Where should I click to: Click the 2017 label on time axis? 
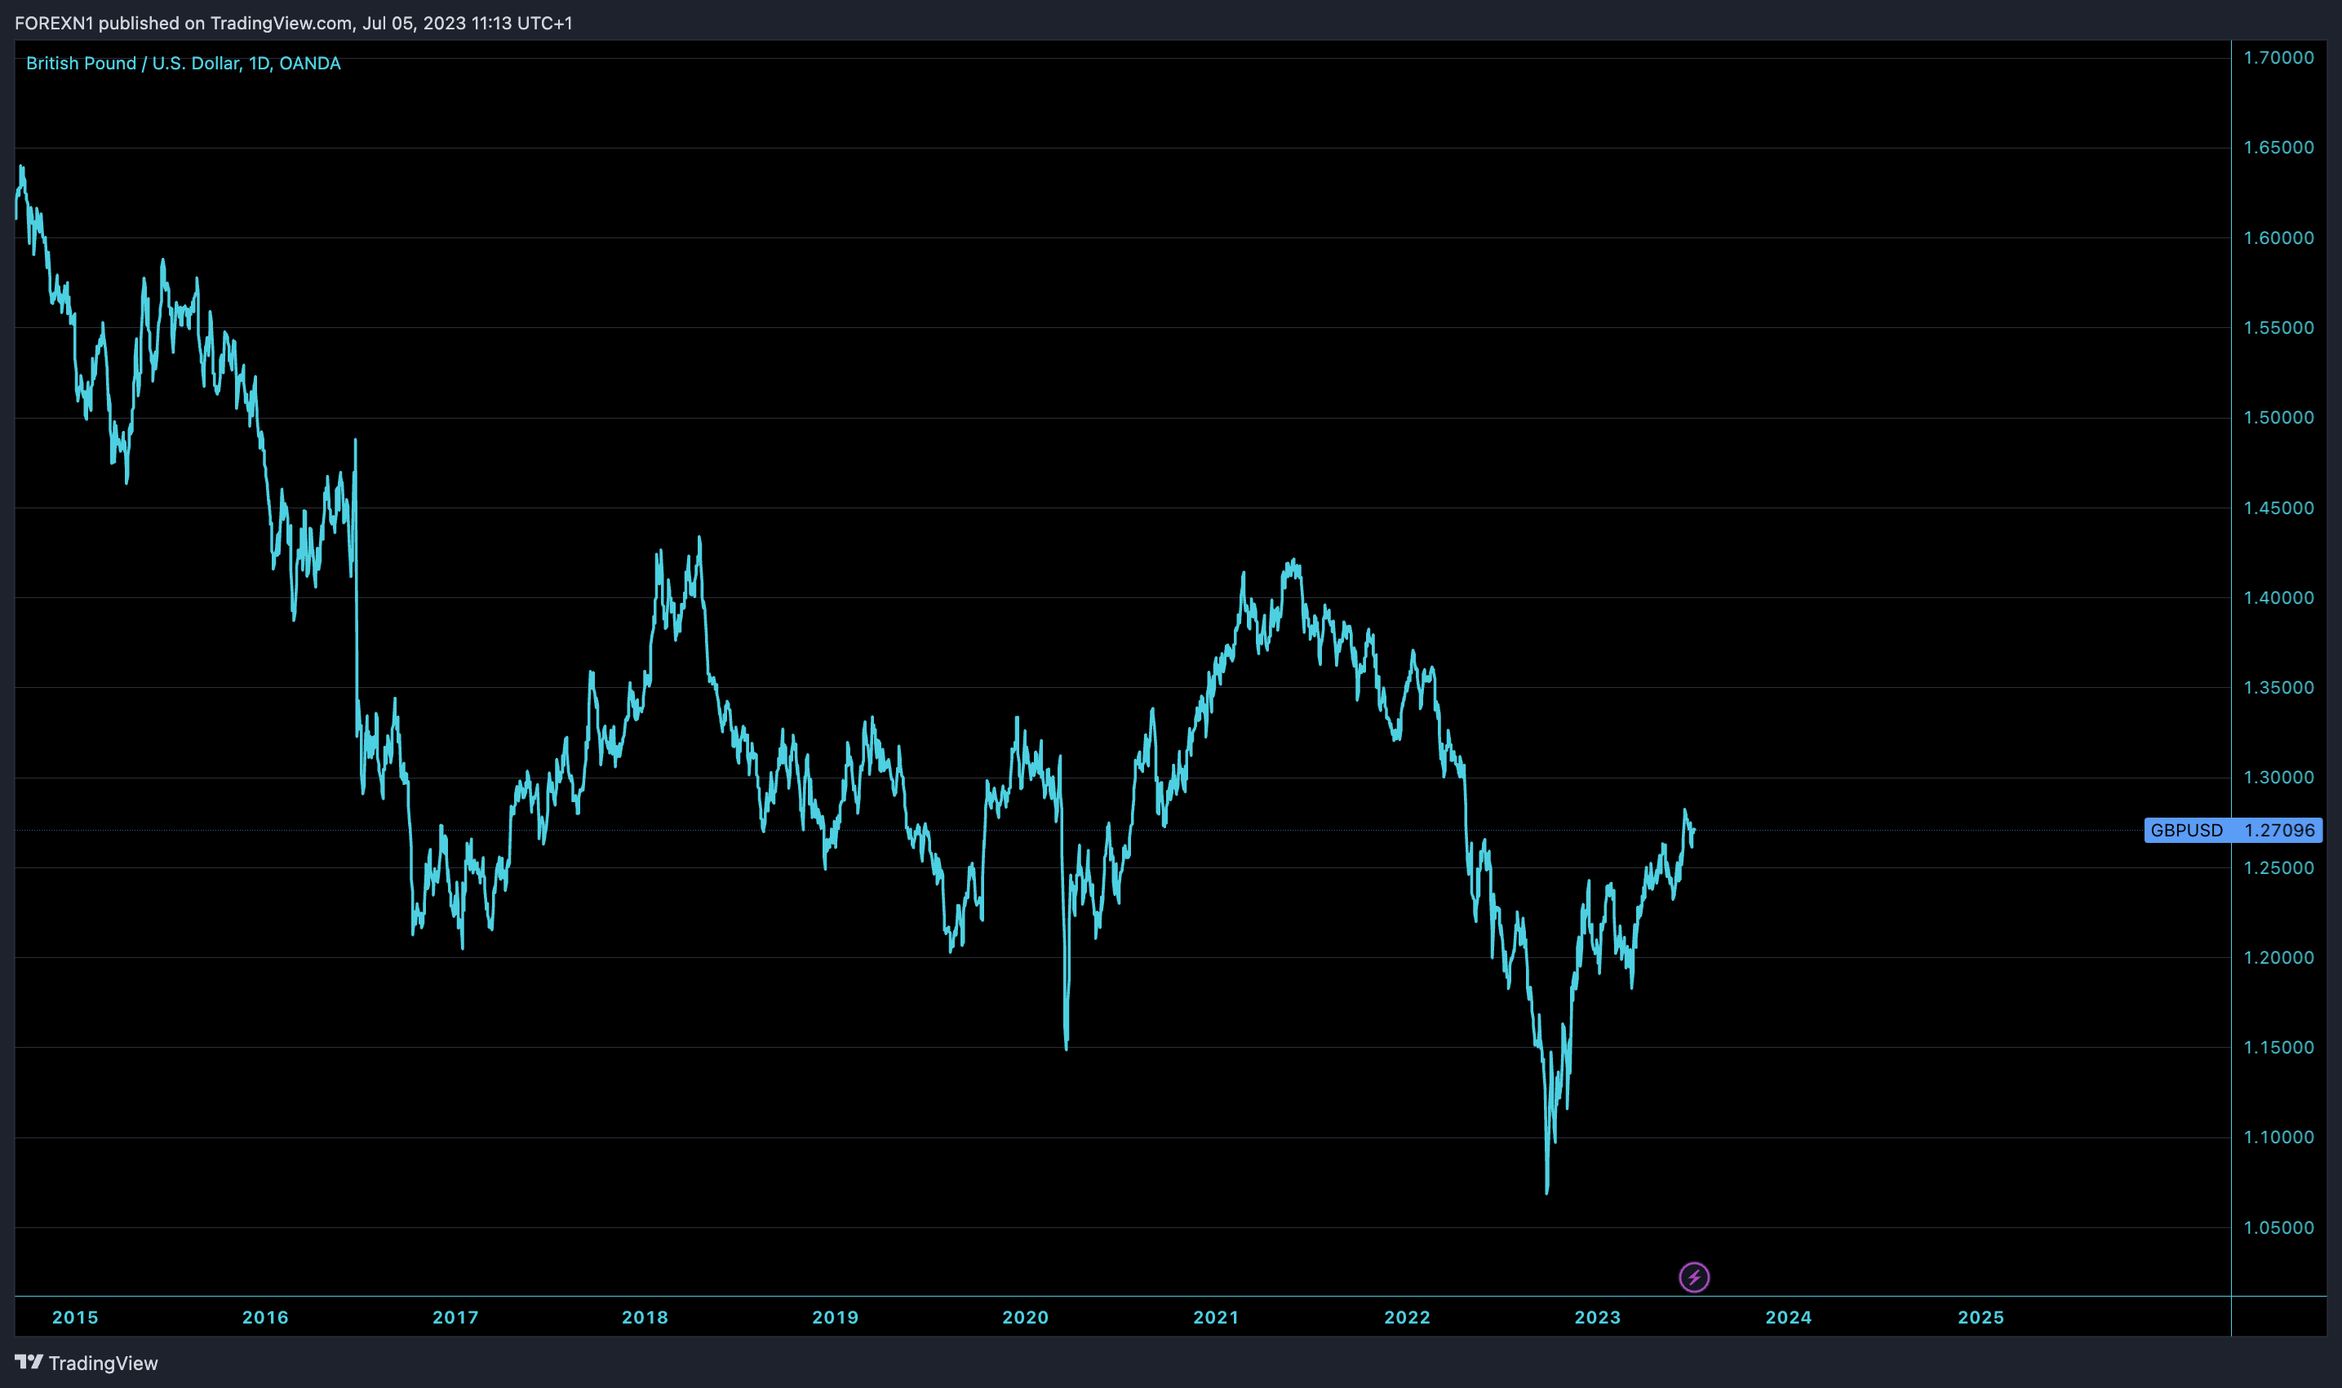point(455,1317)
